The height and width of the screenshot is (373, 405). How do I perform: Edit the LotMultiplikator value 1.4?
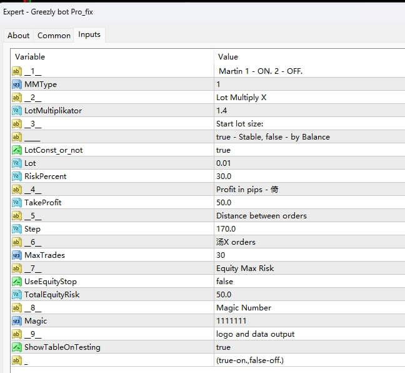pos(221,111)
